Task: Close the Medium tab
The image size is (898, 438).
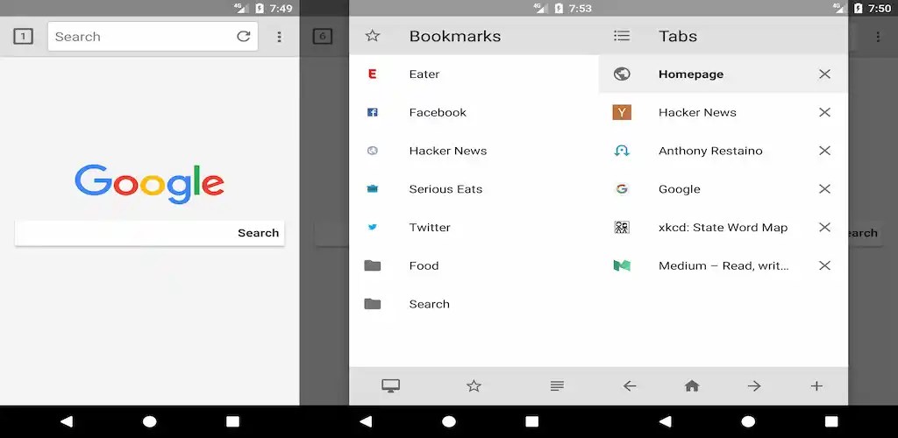Action: click(x=824, y=266)
